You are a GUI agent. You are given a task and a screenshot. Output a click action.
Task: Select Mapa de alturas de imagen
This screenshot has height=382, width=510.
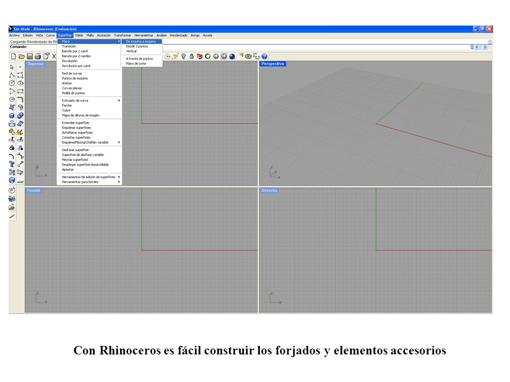click(x=89, y=115)
